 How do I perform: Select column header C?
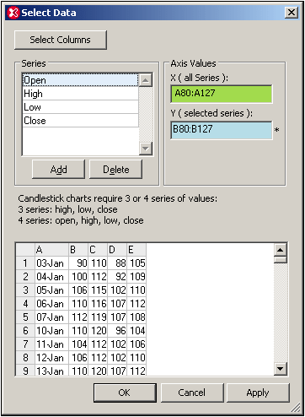(x=98, y=250)
